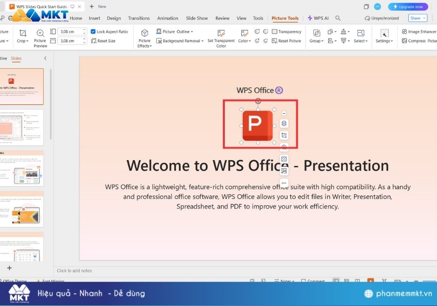Select the fourth slide thumbnail
Image resolution: width=437 pixels, height=306 pixels.
22,209
